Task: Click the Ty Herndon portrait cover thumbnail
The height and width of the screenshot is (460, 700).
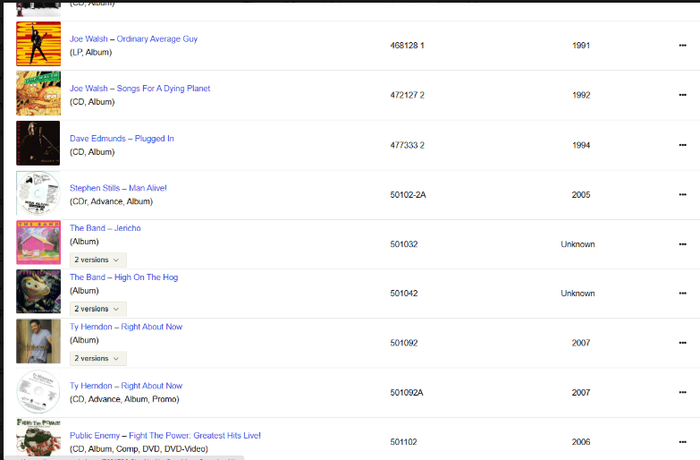Action: pos(38,341)
